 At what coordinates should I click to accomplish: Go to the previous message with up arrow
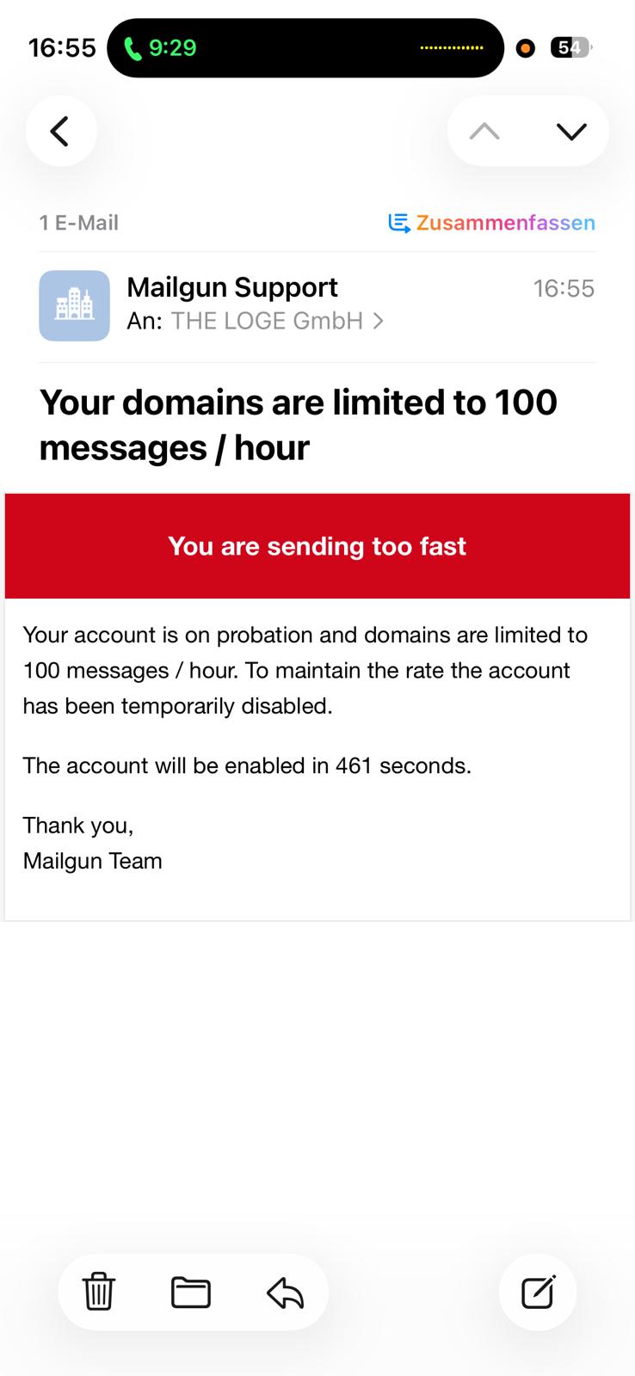(x=484, y=132)
